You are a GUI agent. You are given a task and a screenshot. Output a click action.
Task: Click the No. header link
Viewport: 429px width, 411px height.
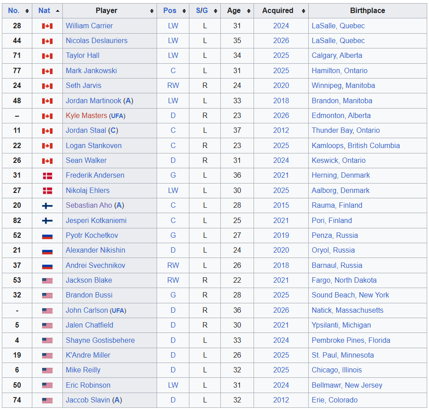pos(13,10)
